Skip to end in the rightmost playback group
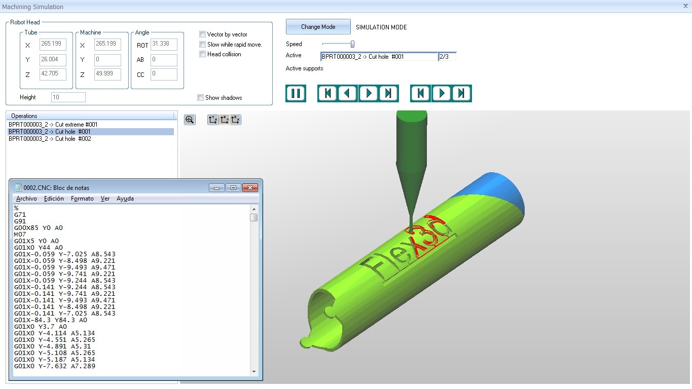 click(x=461, y=94)
